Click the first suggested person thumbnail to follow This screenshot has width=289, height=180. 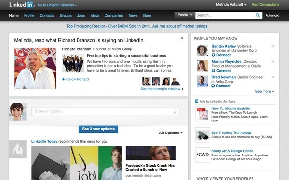(x=146, y=82)
